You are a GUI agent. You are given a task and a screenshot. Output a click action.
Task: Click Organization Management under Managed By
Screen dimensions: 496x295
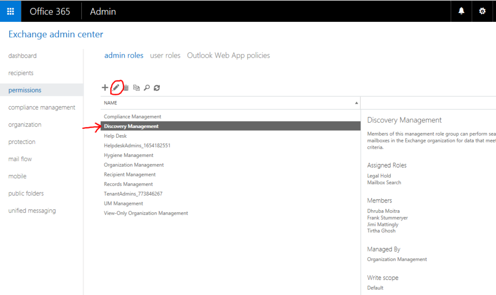point(397,259)
